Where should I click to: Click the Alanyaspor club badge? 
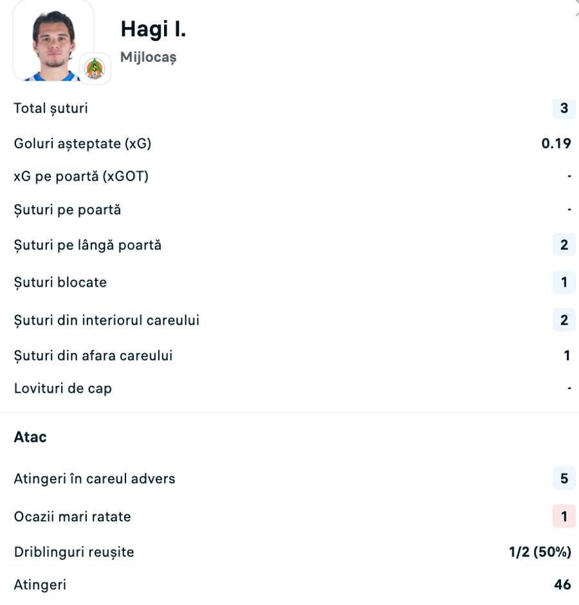94,68
